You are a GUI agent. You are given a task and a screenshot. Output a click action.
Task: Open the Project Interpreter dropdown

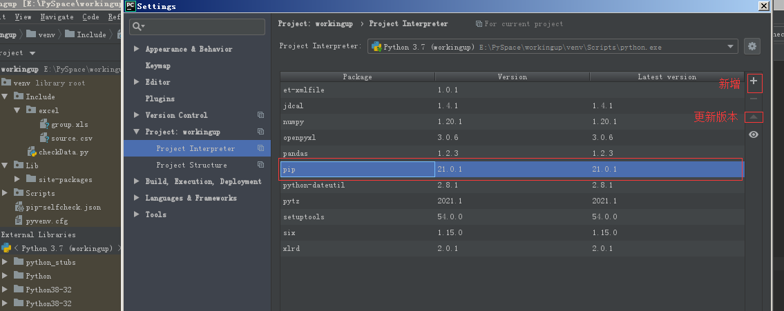point(732,47)
